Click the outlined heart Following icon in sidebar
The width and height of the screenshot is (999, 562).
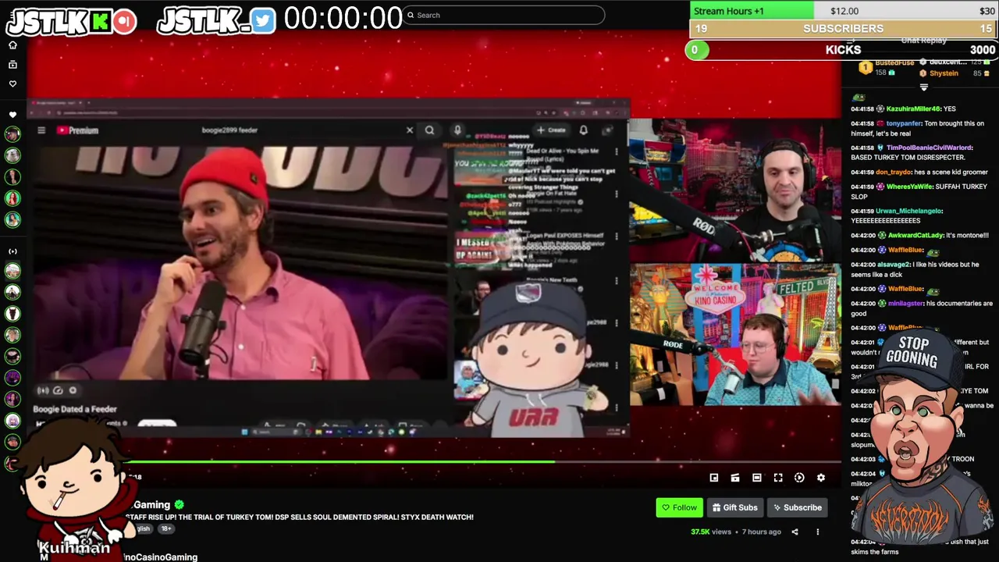[x=12, y=84]
